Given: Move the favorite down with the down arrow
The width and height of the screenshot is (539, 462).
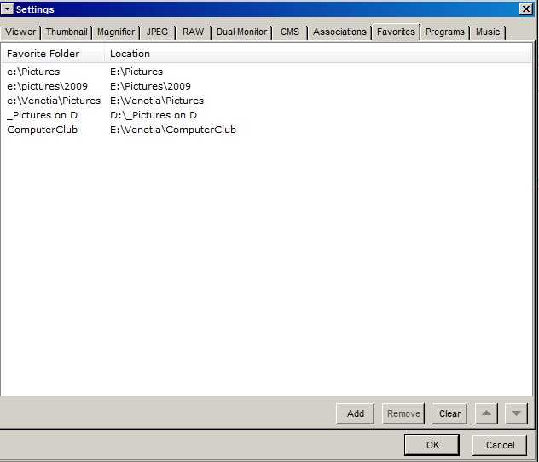Looking at the screenshot, I should 516,413.
